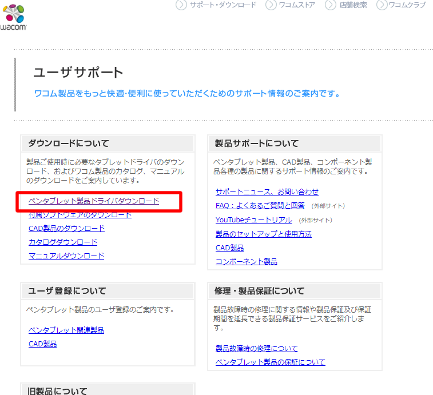Image resolution: width=433 pixels, height=395 pixels.
Task: Click the 製品サポートについて section heading
Action: click(257, 143)
